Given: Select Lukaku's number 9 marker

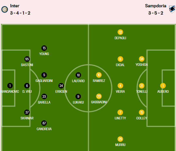Looking at the screenshot, I should click(x=78, y=96).
